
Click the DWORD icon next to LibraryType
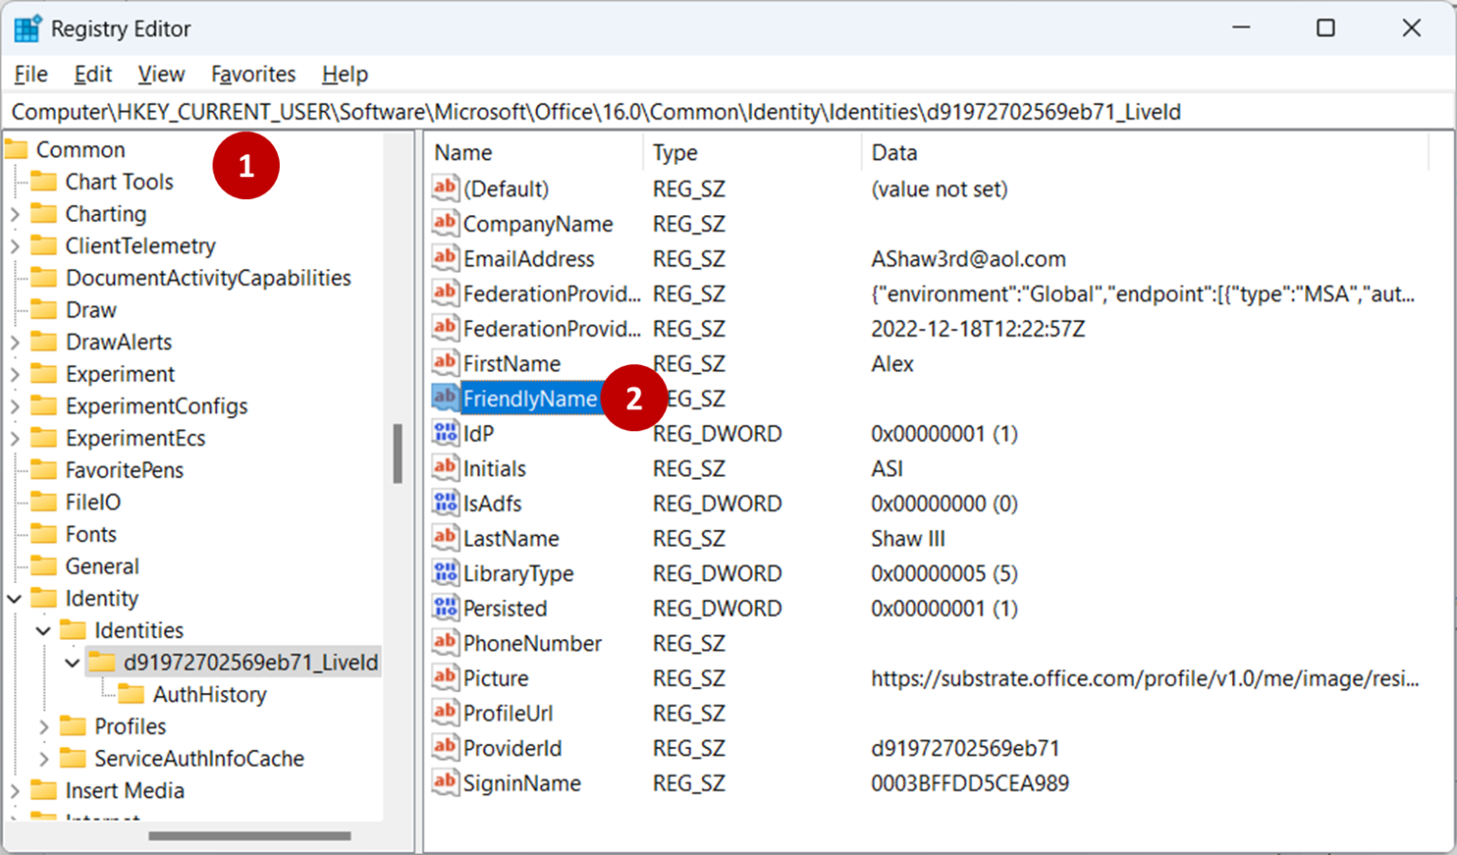(x=444, y=573)
